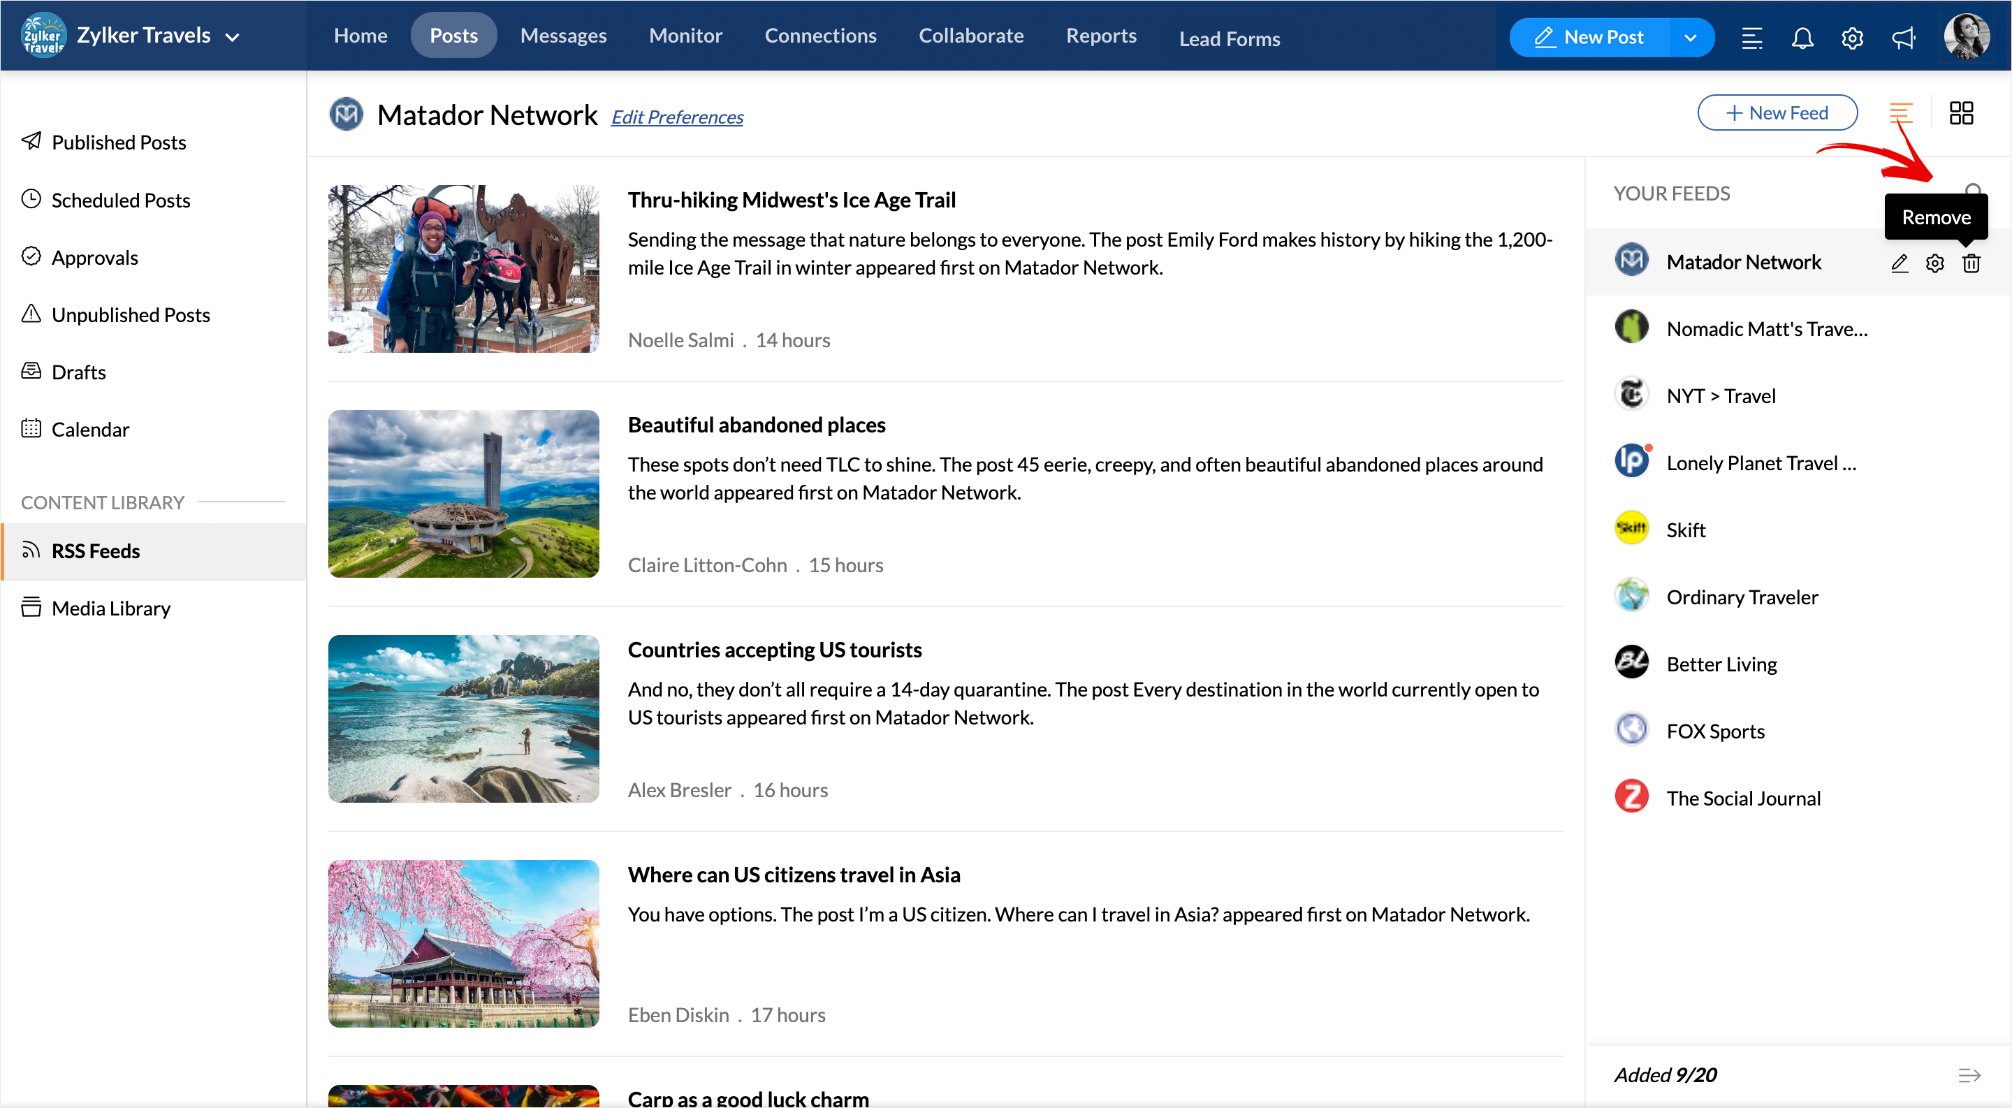Click the announcements megaphone icon
This screenshot has width=2012, height=1108.
coord(1904,38)
